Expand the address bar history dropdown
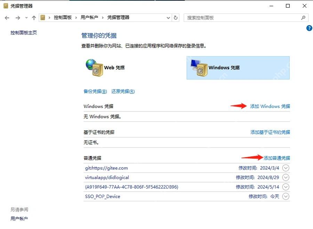This screenshot has width=313, height=229. tap(168, 18)
